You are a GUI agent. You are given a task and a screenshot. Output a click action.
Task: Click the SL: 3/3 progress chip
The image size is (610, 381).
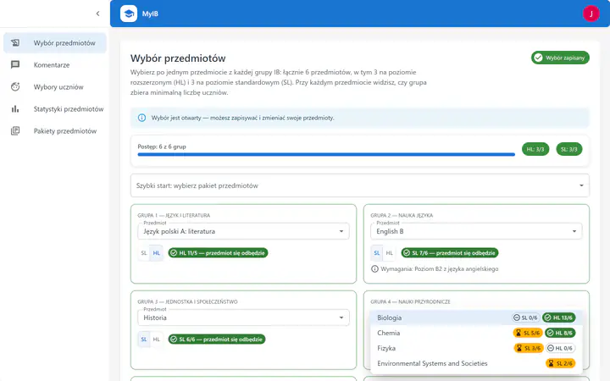click(x=569, y=149)
